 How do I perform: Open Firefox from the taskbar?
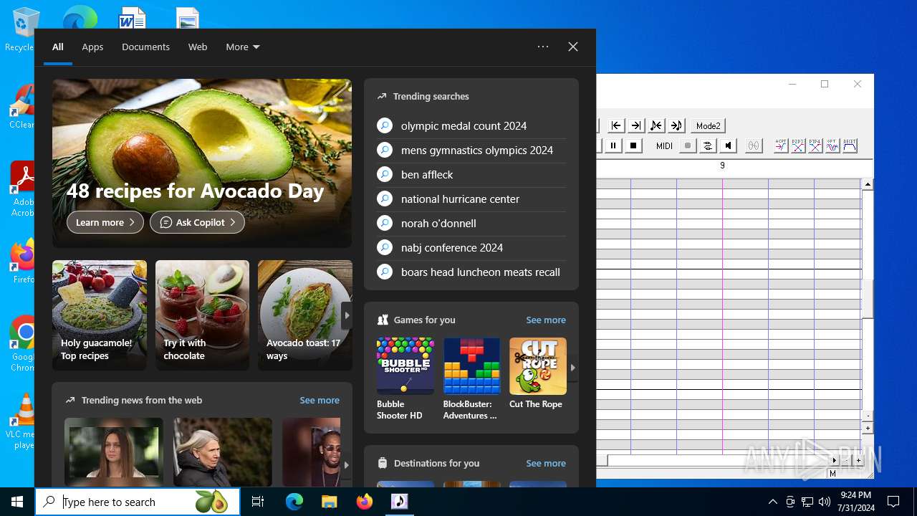[364, 502]
